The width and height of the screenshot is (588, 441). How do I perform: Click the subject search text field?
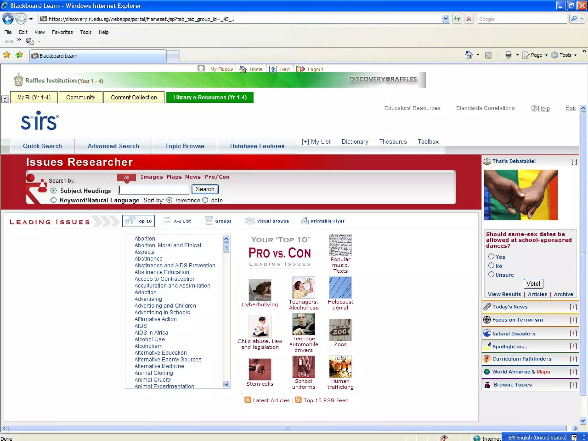[x=154, y=189]
